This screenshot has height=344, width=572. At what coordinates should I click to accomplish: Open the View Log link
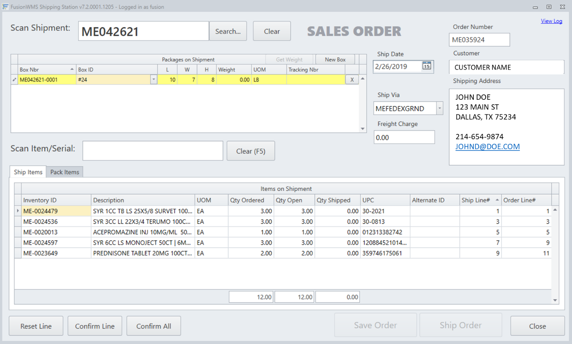(551, 21)
